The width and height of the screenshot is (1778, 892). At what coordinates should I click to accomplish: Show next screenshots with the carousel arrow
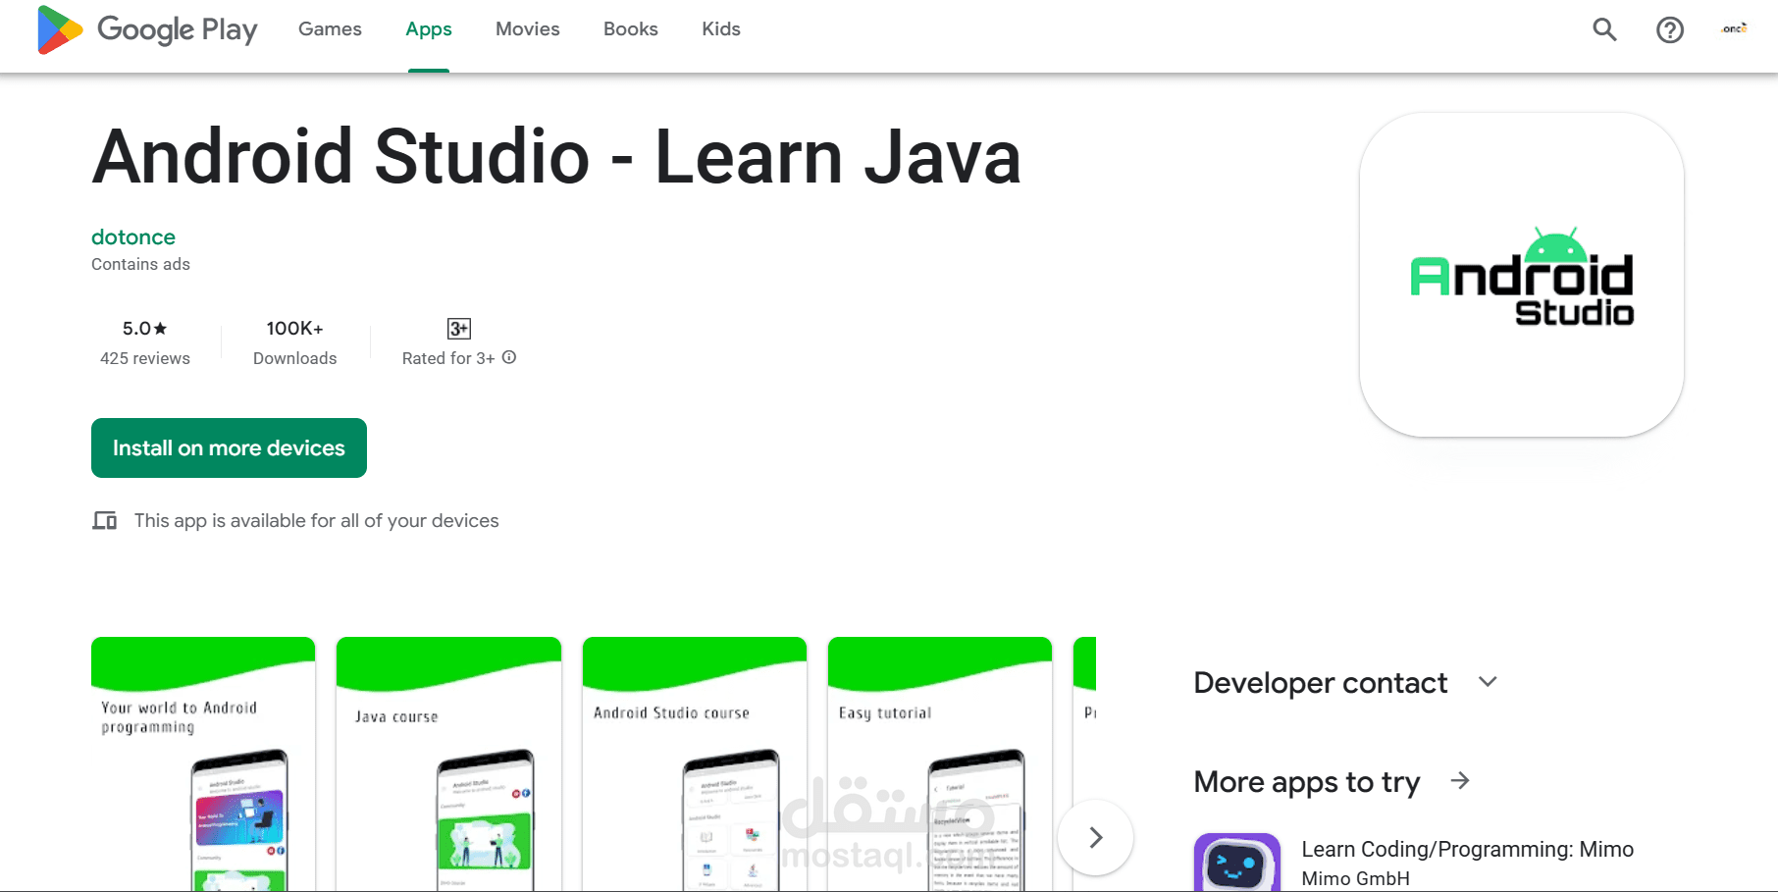click(x=1096, y=837)
